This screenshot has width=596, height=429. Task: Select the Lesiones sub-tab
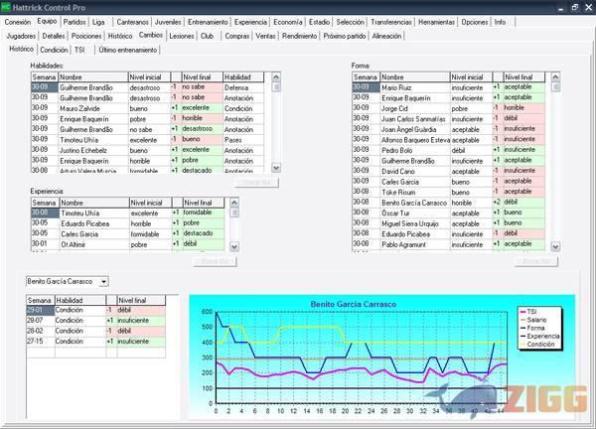click(182, 35)
